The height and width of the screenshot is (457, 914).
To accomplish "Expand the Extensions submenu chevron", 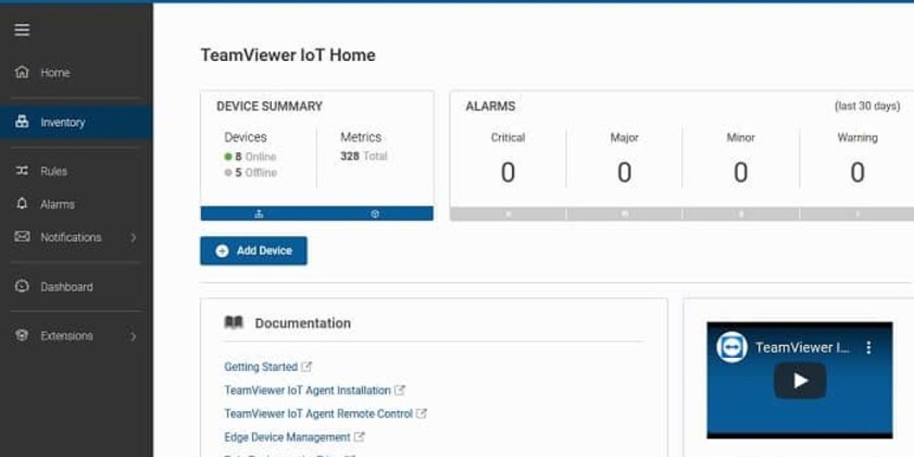I will point(133,336).
